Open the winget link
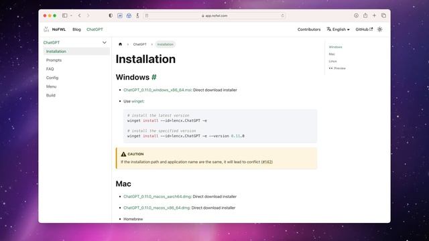429x241 pixels. [137, 101]
